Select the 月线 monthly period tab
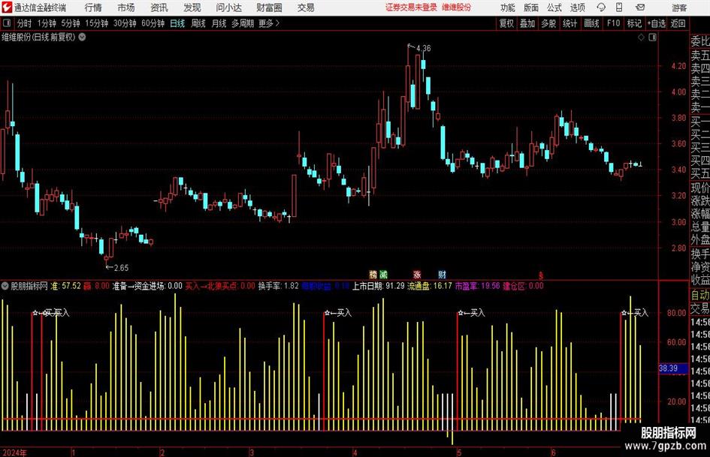Image resolution: width=710 pixels, height=457 pixels. [219, 23]
